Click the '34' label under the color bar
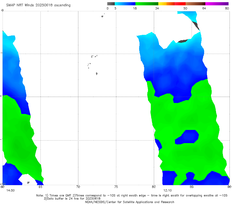232x204 pixels. (x=157, y=8)
